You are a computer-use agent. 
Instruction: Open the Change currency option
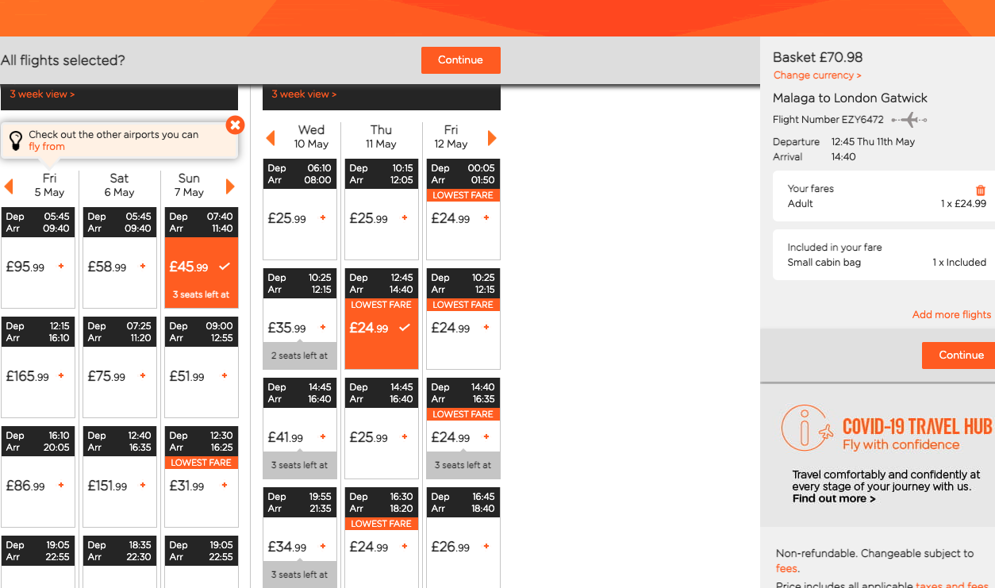point(817,75)
